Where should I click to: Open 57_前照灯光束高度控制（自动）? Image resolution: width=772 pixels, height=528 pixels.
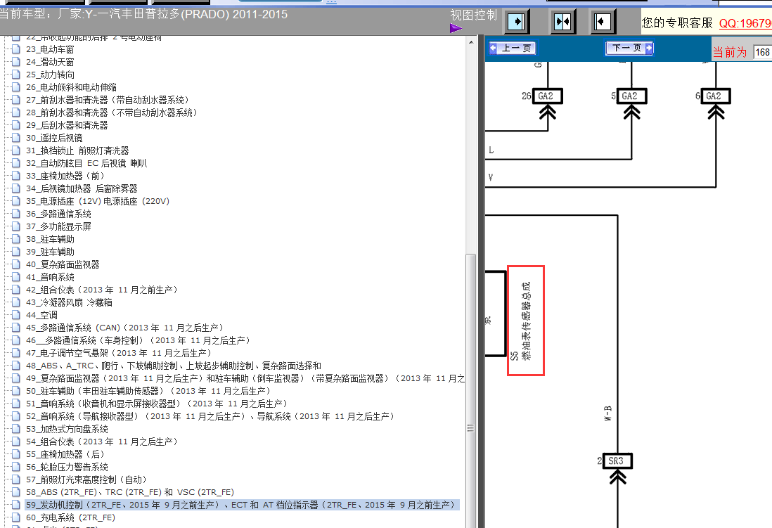86,479
